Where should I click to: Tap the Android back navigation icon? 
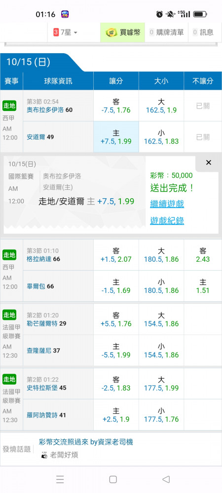point(166,479)
